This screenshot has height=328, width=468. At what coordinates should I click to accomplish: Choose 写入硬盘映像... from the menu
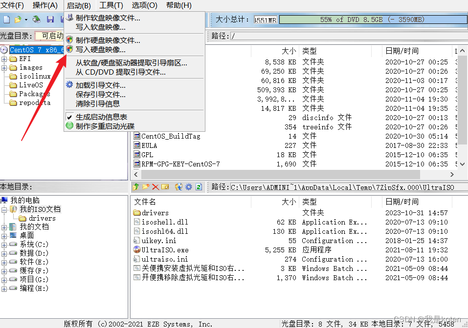pos(134,49)
